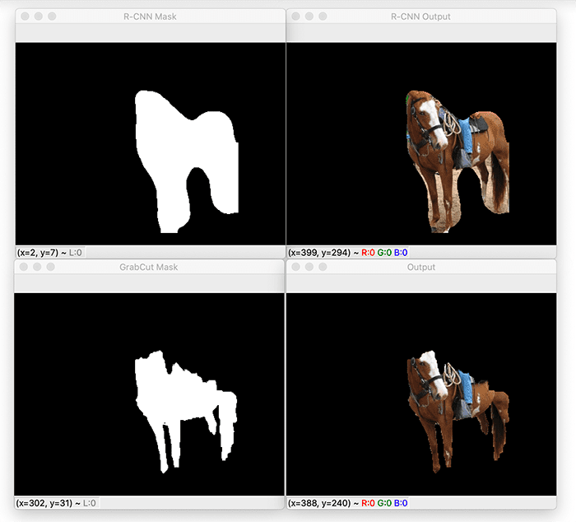Screen dimensions: 576x522
Task: Zoom the R-CNN Mask window
Action: (x=53, y=16)
